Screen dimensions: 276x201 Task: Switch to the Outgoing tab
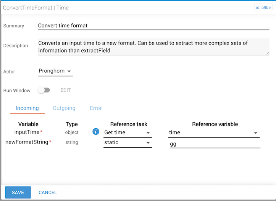[64, 108]
